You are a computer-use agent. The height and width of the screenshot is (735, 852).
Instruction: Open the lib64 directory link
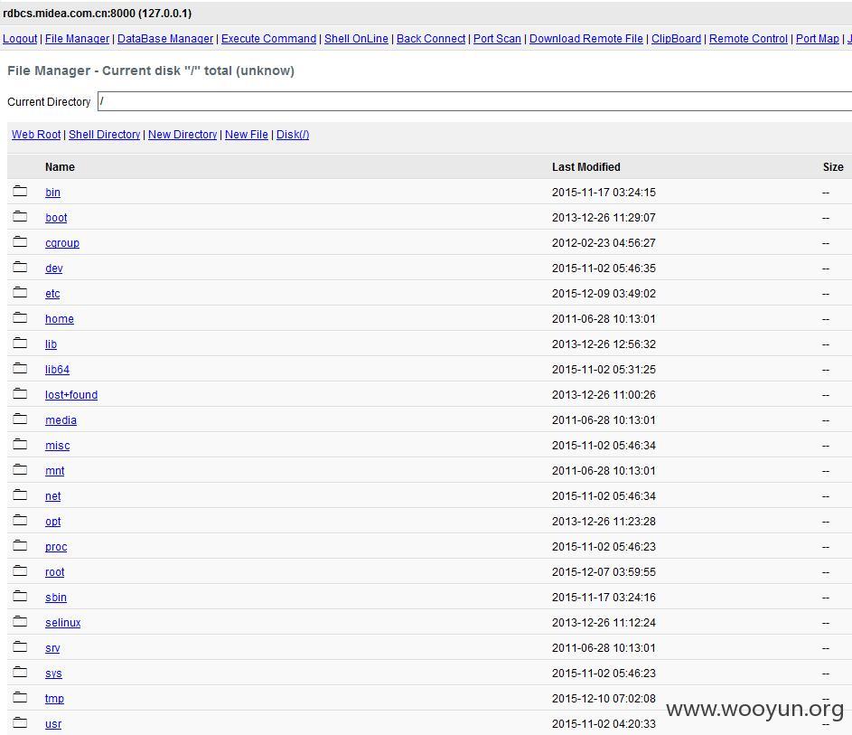point(57,370)
